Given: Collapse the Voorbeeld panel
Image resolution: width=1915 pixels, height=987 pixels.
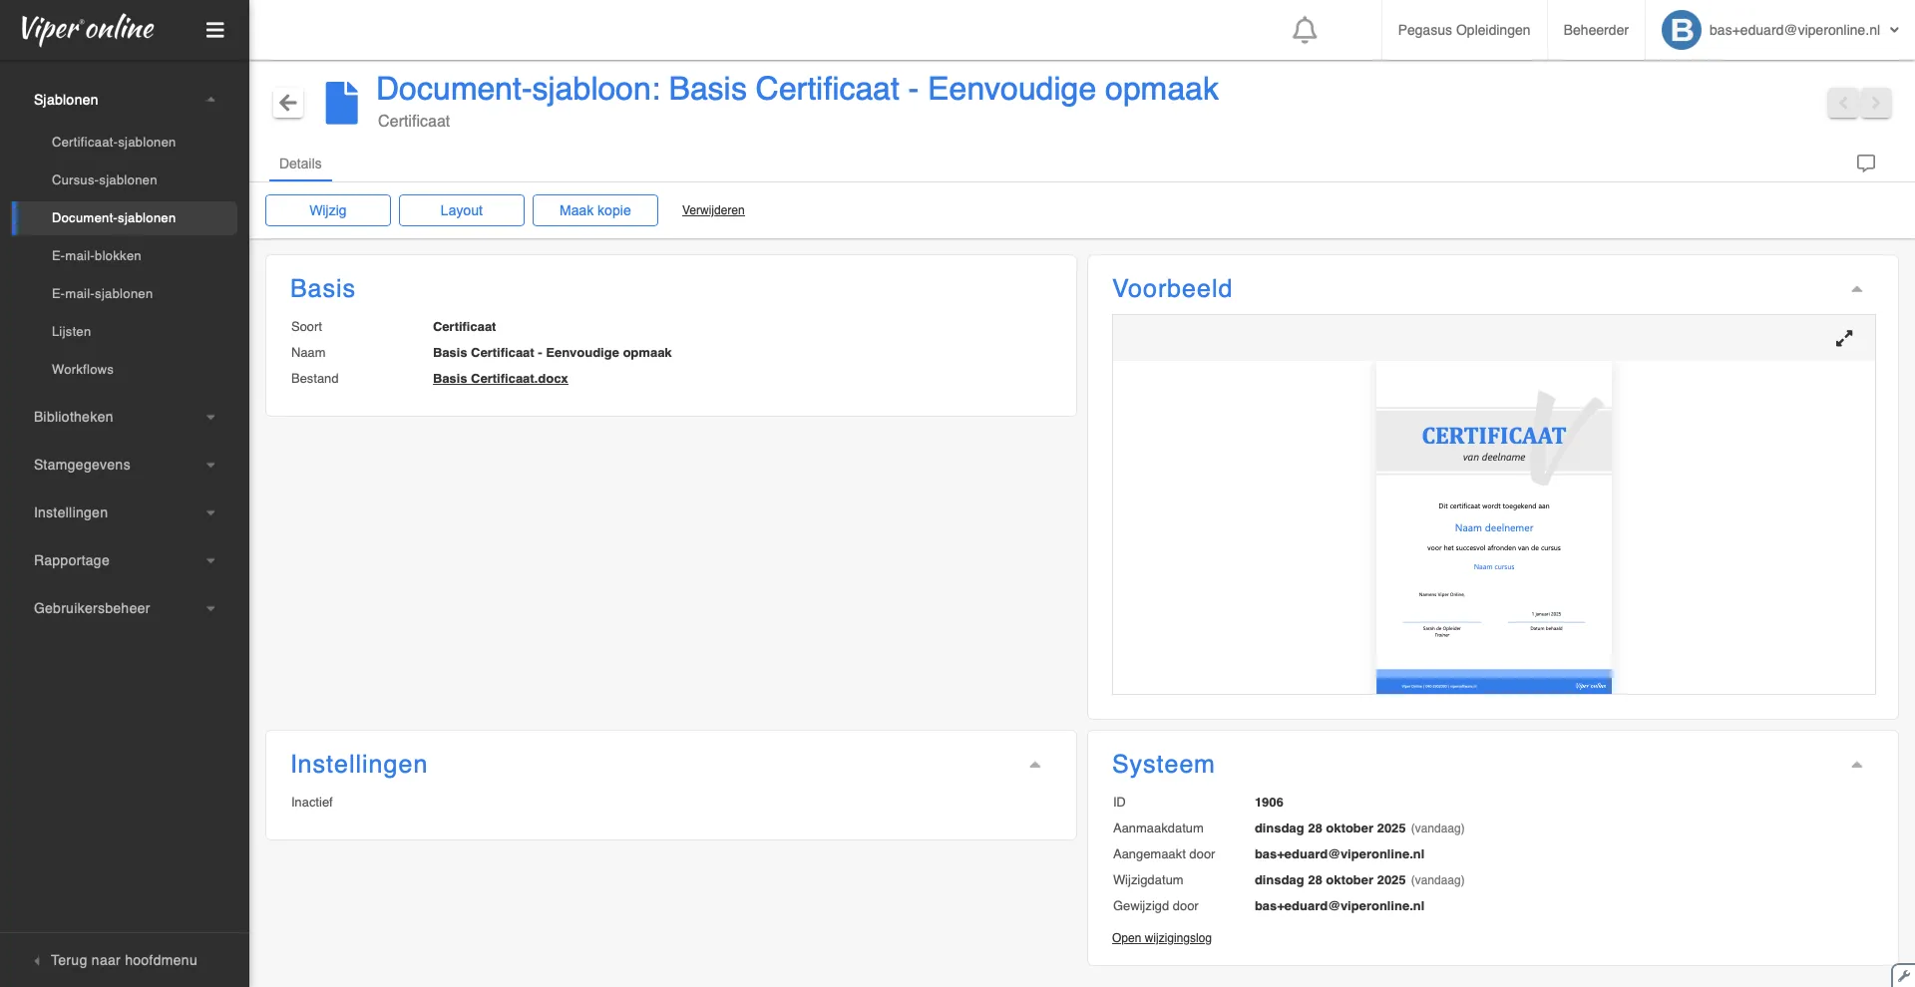Looking at the screenshot, I should [x=1856, y=289].
